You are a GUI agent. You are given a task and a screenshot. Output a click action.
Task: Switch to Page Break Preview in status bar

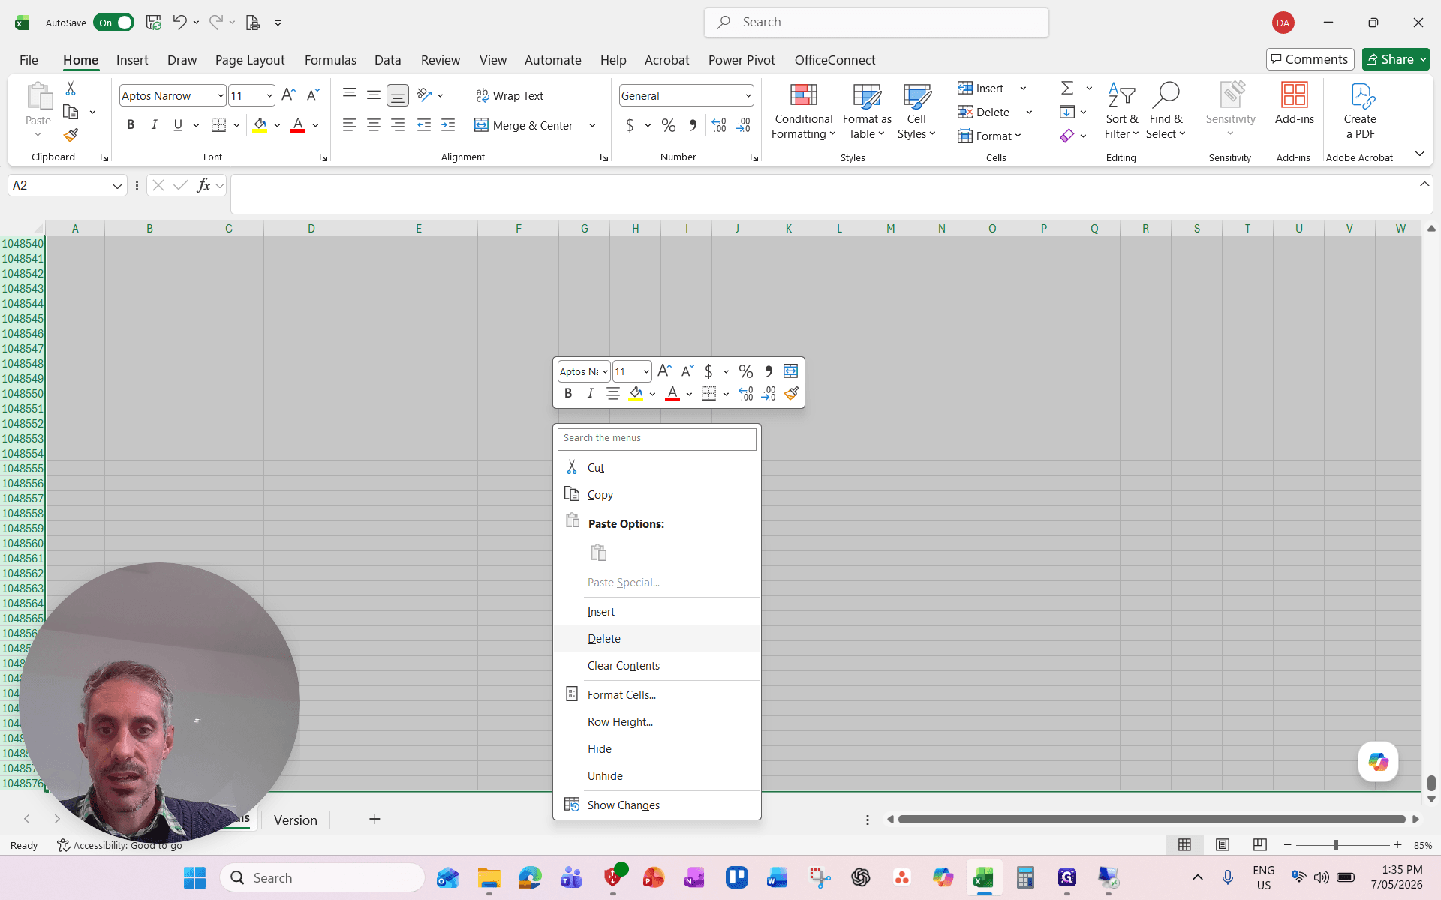pos(1260,845)
